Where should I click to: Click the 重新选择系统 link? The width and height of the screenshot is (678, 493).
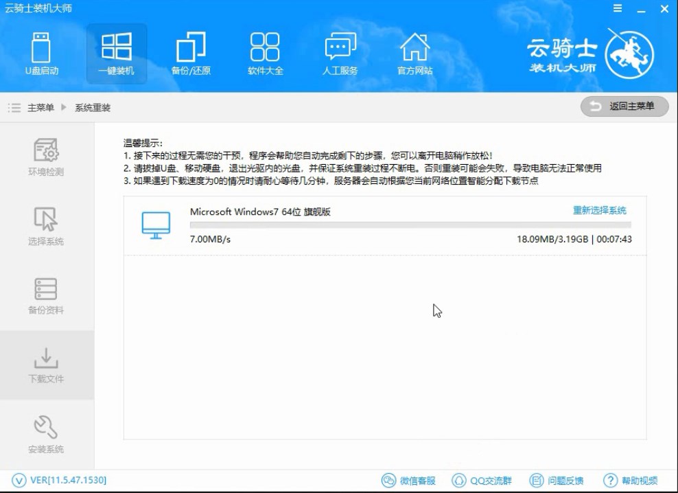click(599, 211)
